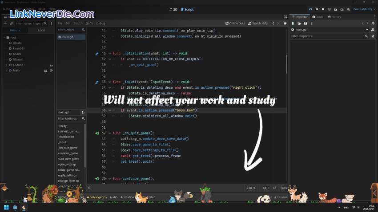Switch to the 2D workspace

173,9
